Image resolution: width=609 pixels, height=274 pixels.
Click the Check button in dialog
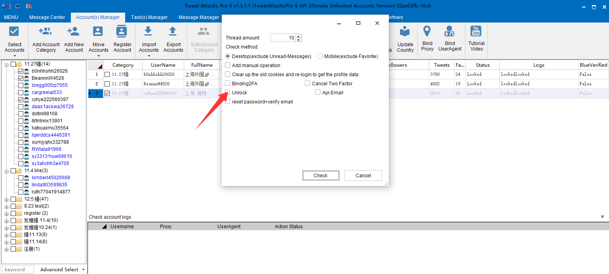coord(321,175)
